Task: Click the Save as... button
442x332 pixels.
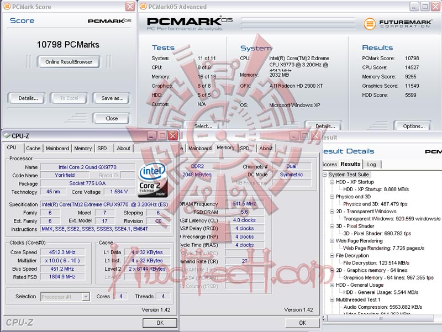Action: (112, 98)
